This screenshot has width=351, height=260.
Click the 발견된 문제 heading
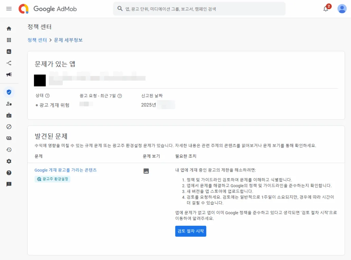[51, 136]
